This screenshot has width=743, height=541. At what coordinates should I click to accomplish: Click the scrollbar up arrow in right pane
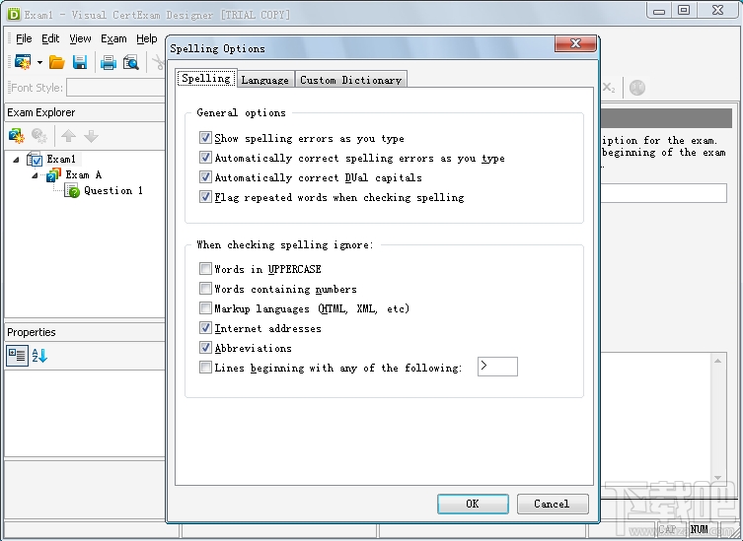[718, 361]
